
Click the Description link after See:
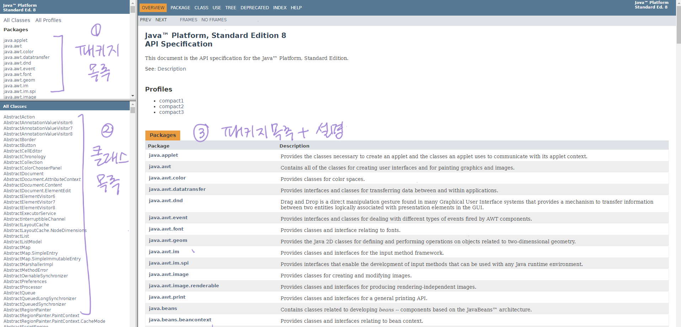click(172, 69)
